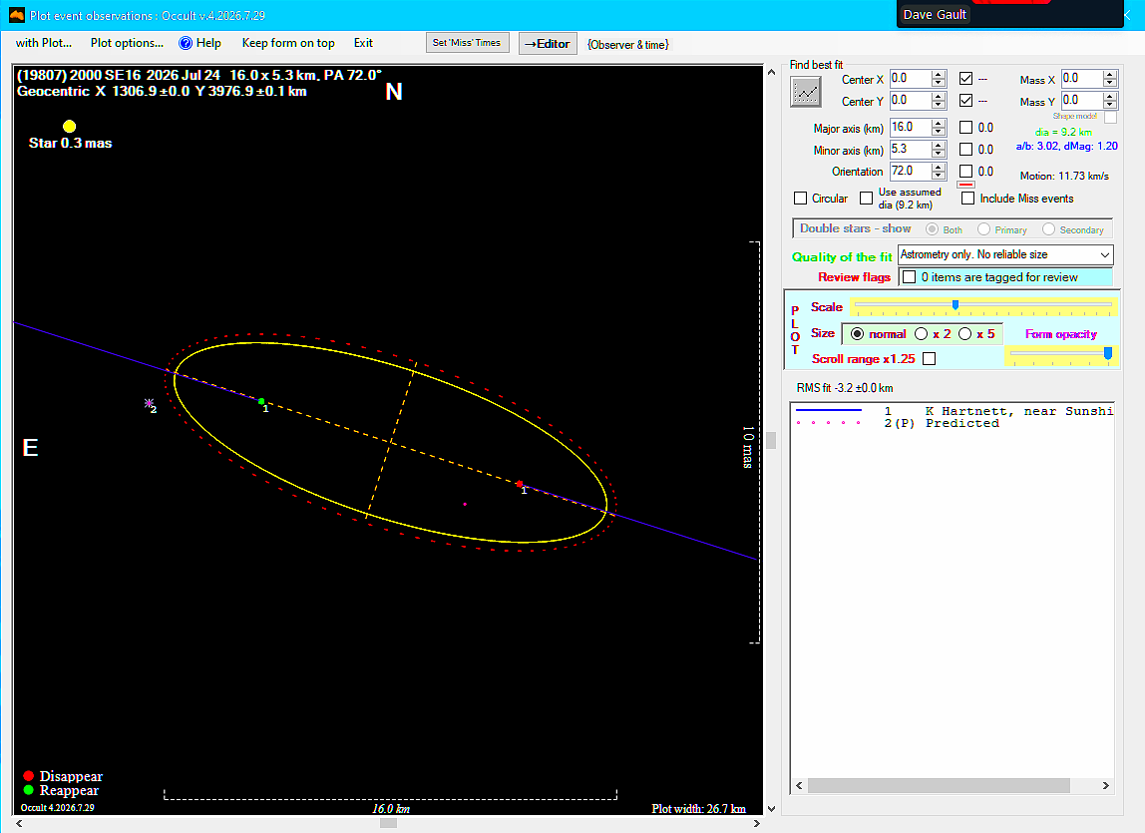Click the observer list scroll left arrow
Image resolution: width=1145 pixels, height=833 pixels.
tap(799, 785)
